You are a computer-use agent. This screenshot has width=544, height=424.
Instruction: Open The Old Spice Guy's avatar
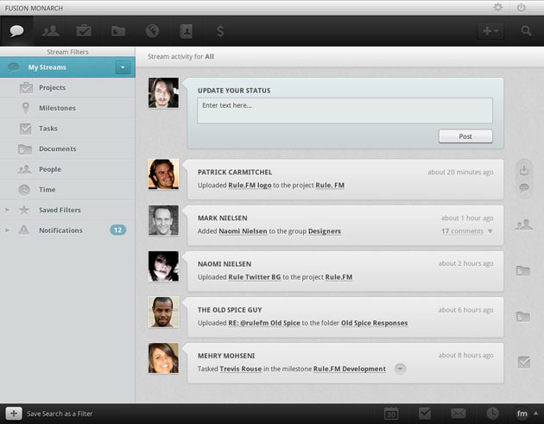click(163, 312)
